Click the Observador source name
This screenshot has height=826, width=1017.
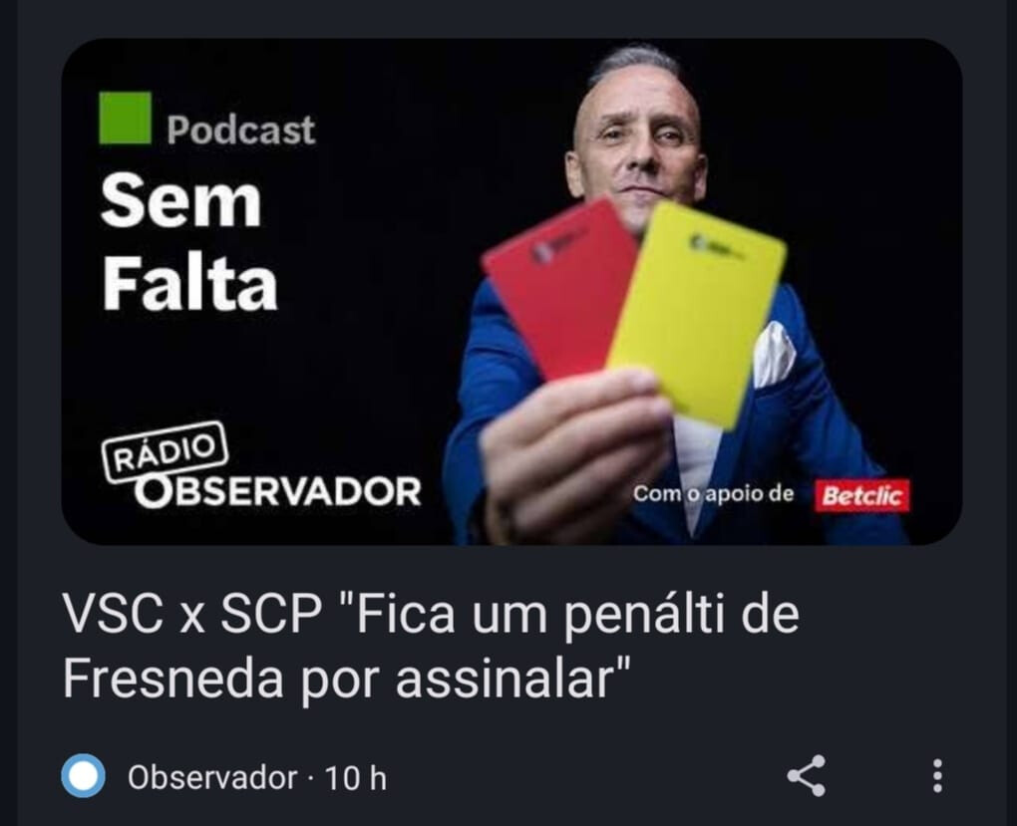[212, 777]
